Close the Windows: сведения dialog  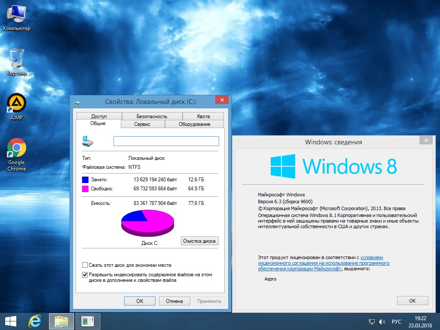(x=426, y=140)
